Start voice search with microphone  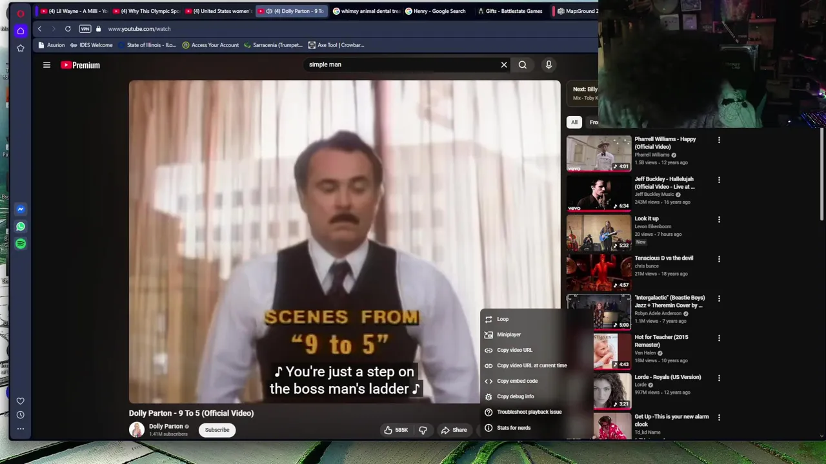[549, 64]
